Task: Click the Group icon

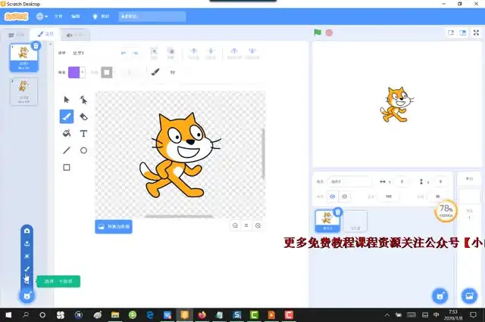Action: tap(154, 53)
